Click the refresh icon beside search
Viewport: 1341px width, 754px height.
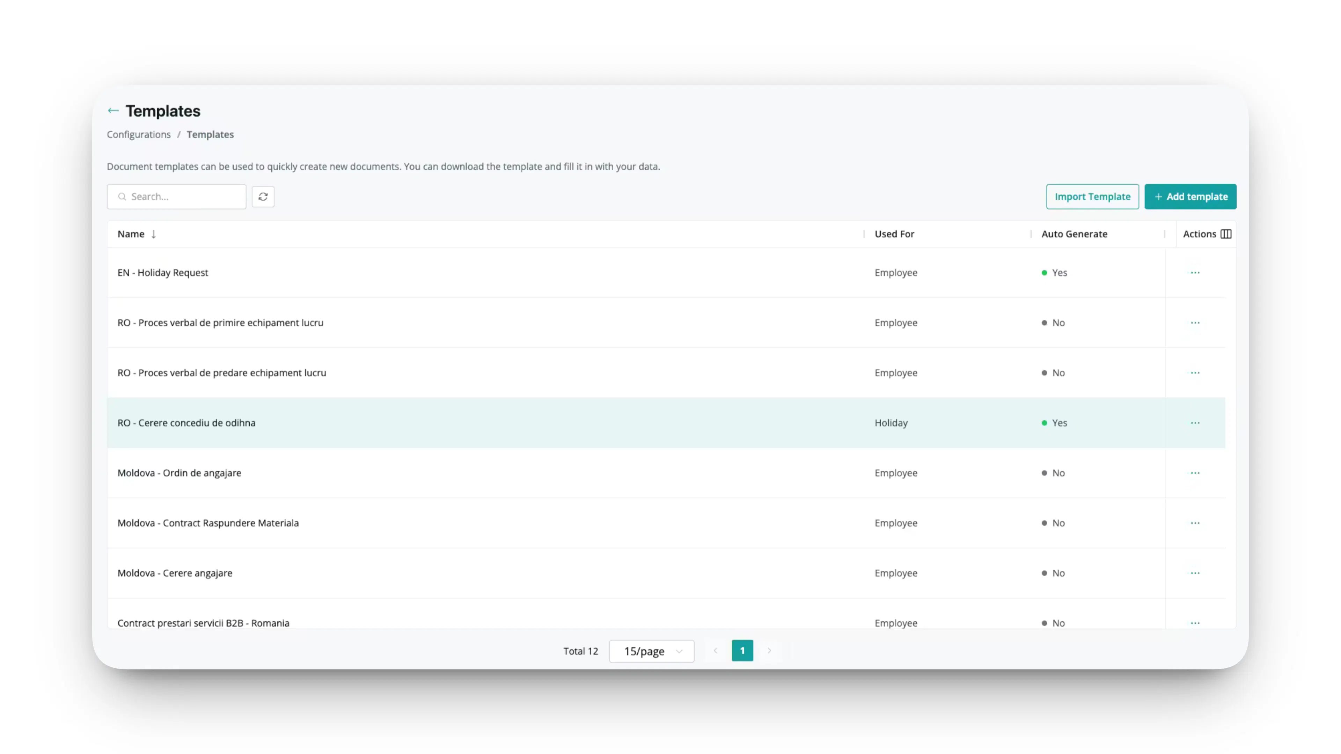263,196
